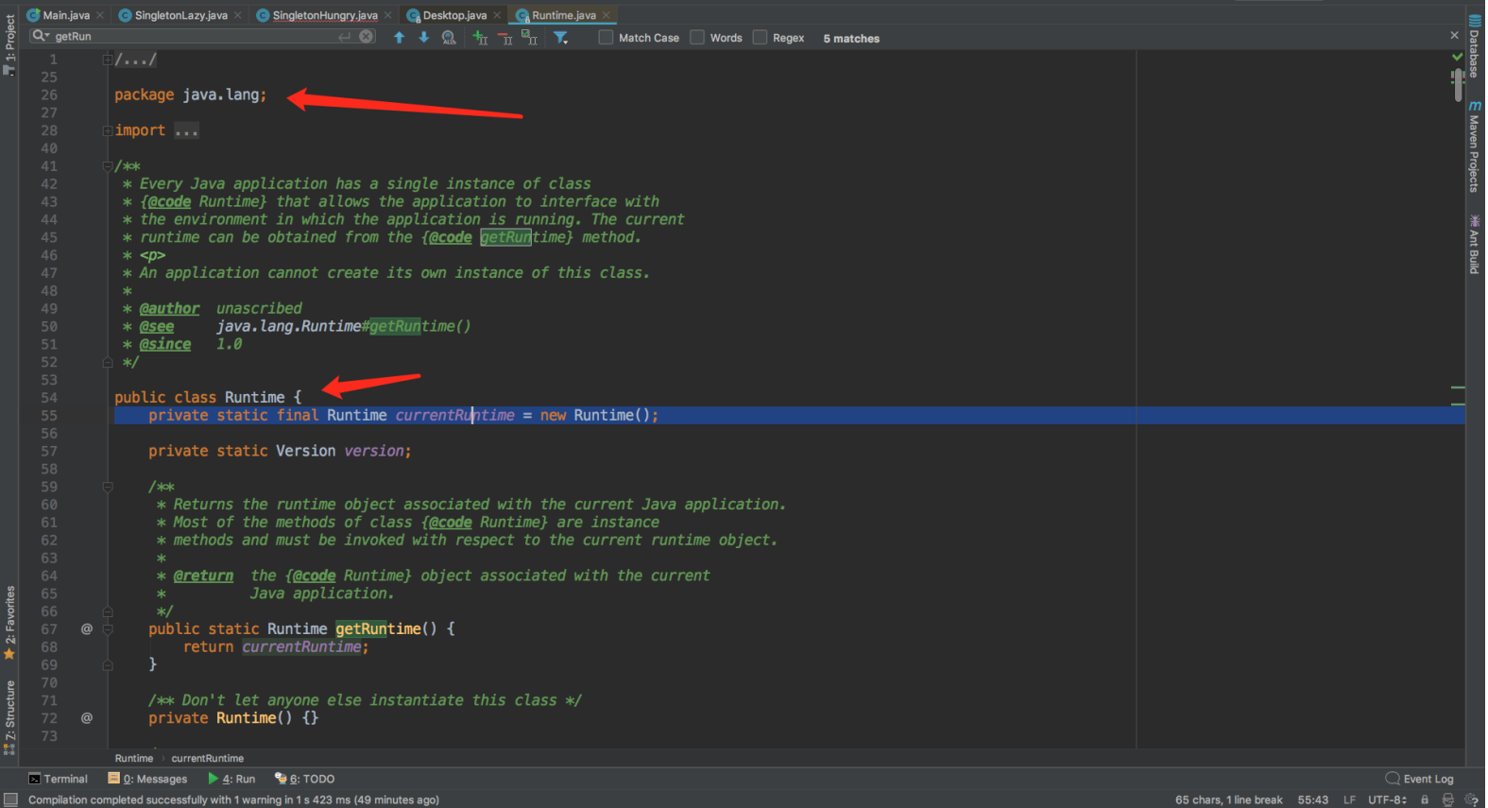Click the gutter marker beside private Runtime() constructor

click(87, 718)
